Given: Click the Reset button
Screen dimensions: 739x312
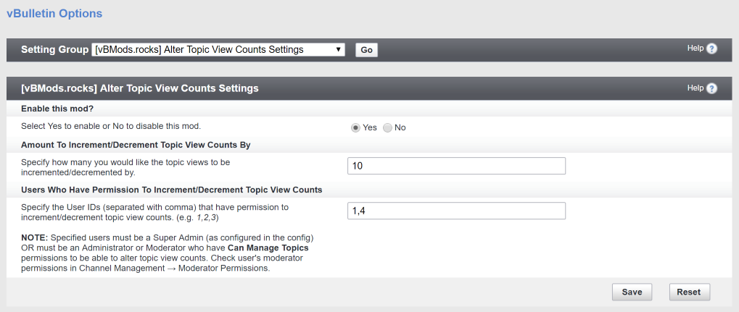Looking at the screenshot, I should [x=689, y=292].
